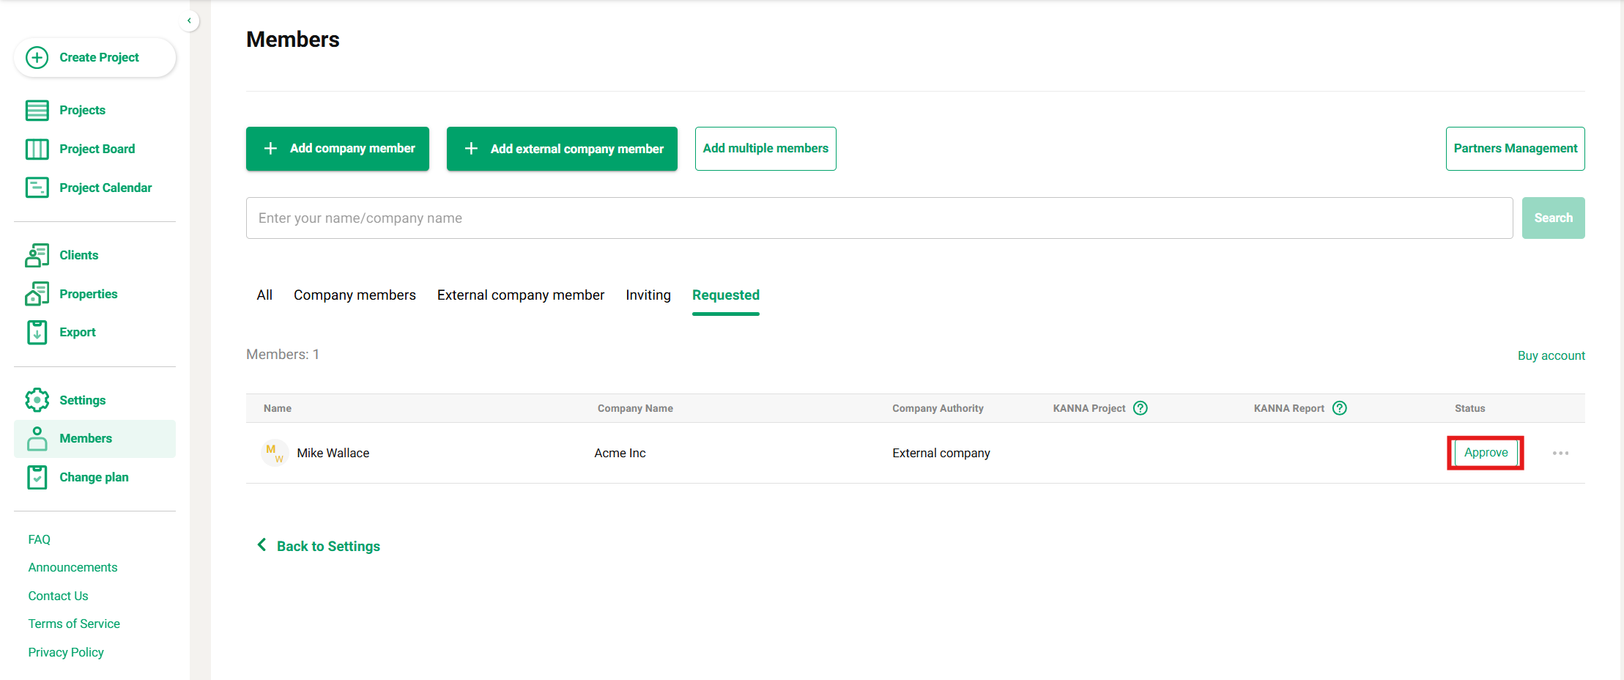Click the Add external company member button

tap(562, 149)
